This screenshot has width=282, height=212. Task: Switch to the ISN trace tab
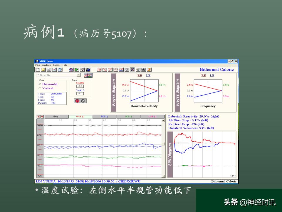56,117
